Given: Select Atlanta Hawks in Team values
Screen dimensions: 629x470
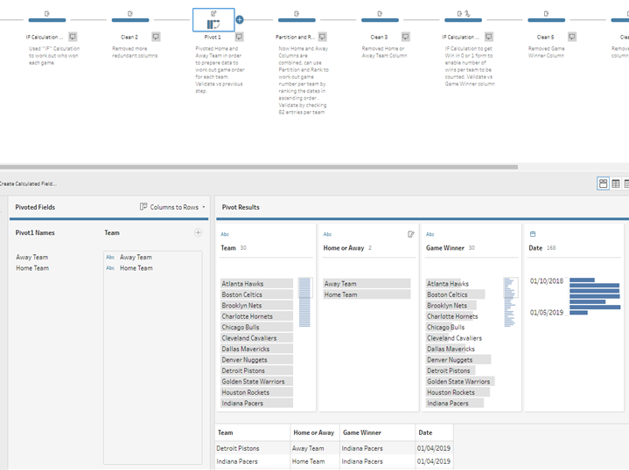Looking at the screenshot, I should coord(256,284).
